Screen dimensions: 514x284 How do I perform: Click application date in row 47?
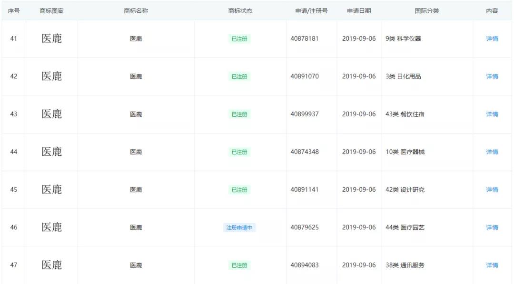coord(359,265)
